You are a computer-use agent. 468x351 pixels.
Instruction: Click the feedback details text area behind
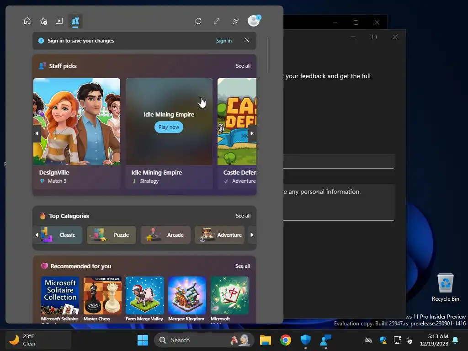tap(339, 202)
